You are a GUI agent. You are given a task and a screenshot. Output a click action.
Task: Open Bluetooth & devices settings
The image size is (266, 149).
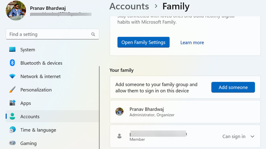coord(41,63)
